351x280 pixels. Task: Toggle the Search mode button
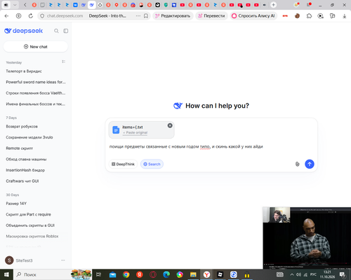point(152,164)
